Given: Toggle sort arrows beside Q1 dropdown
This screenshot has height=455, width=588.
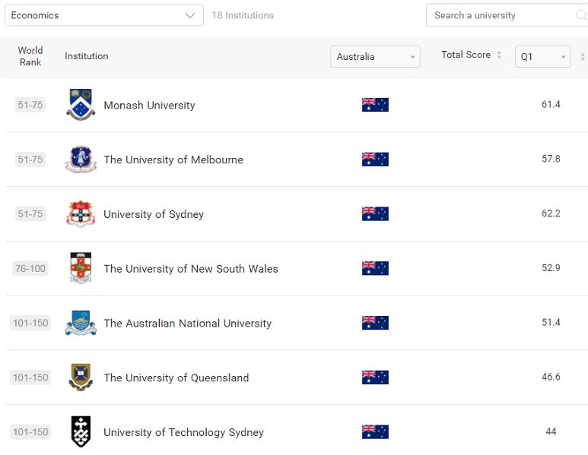Looking at the screenshot, I should point(583,57).
